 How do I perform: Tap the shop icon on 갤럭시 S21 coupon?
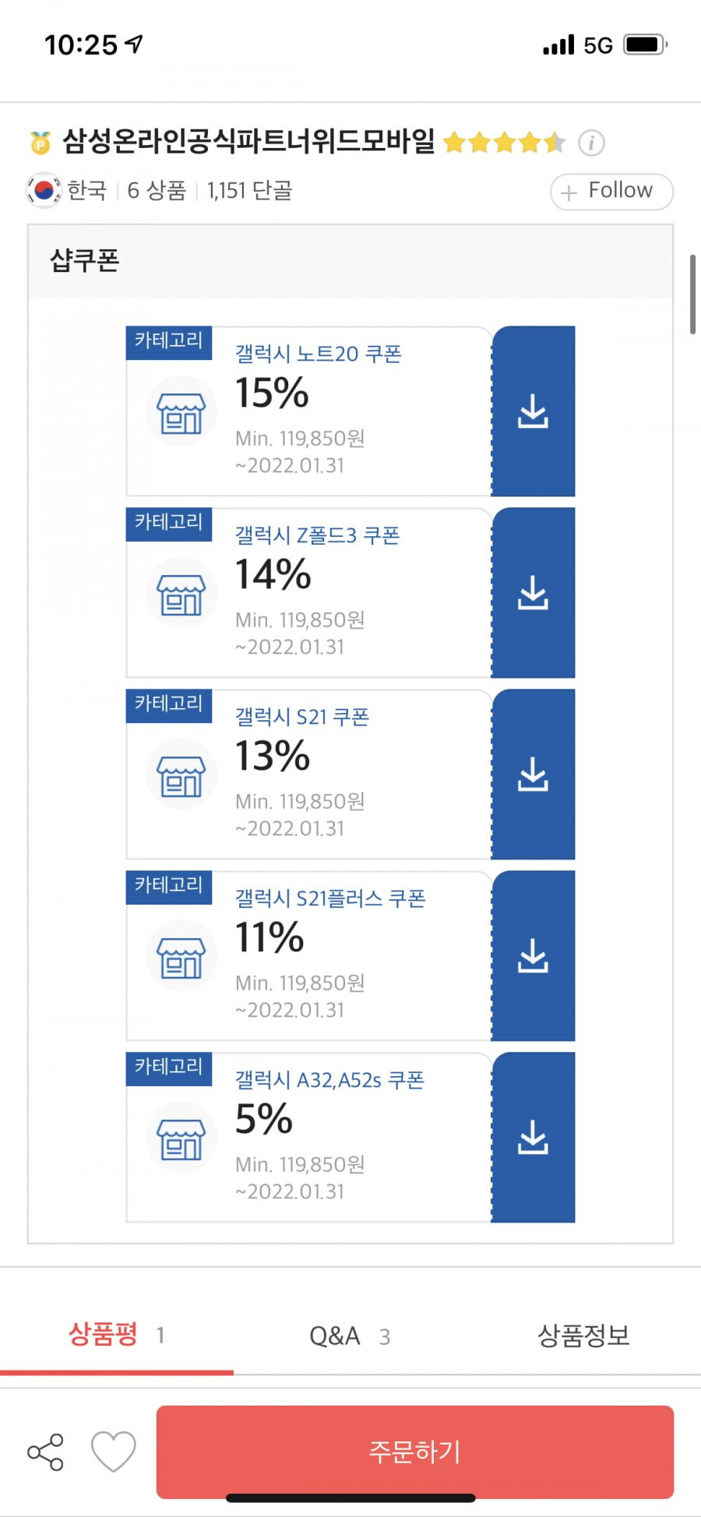coord(181,774)
